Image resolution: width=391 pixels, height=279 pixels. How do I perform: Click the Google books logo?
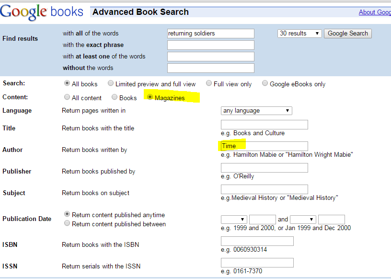click(x=42, y=12)
